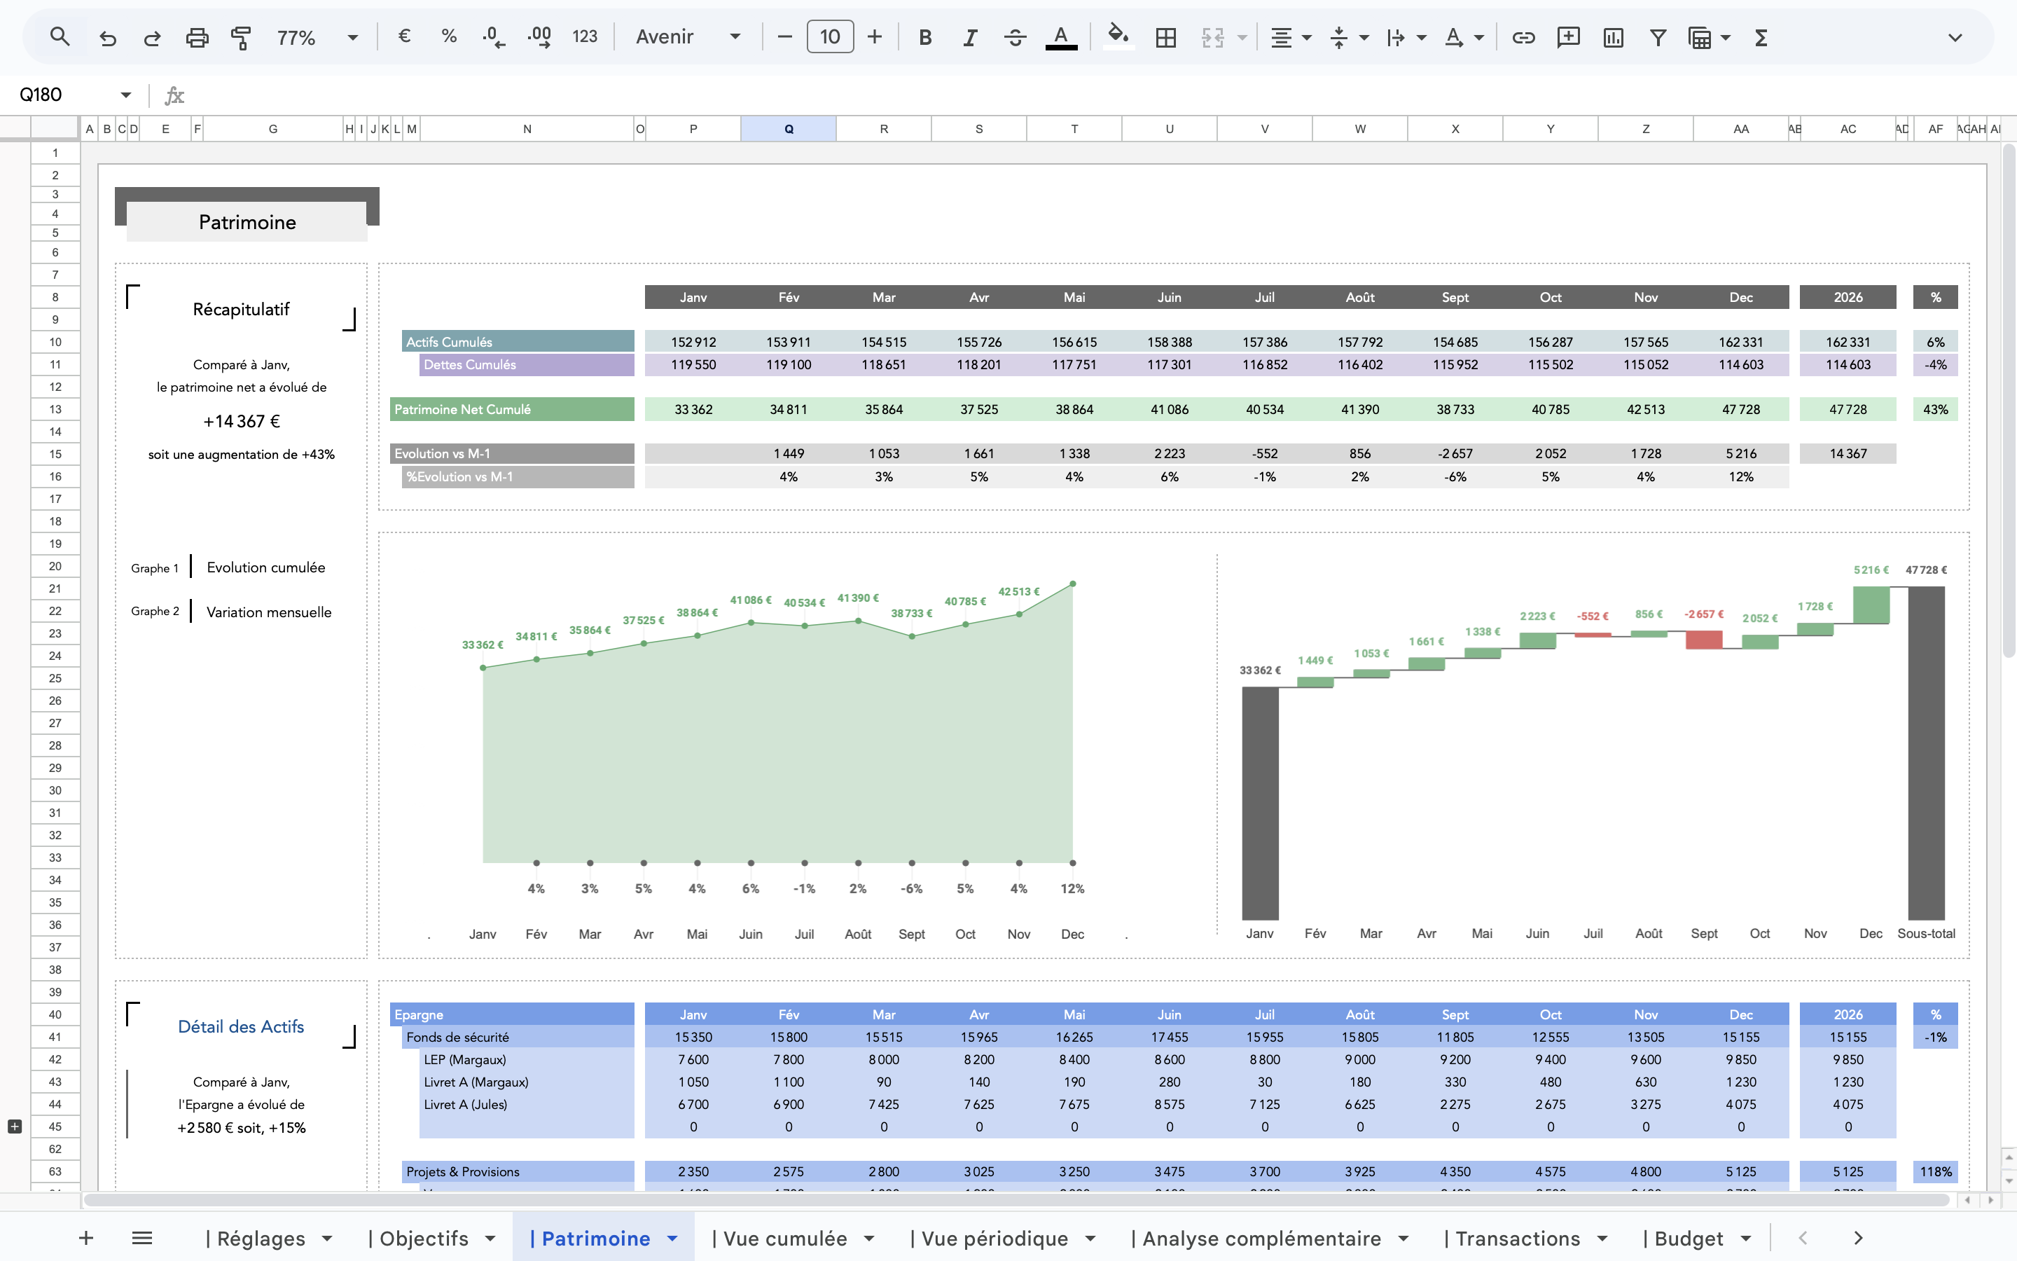Create a filter with the funnel icon
The image size is (2017, 1261).
coord(1658,36)
